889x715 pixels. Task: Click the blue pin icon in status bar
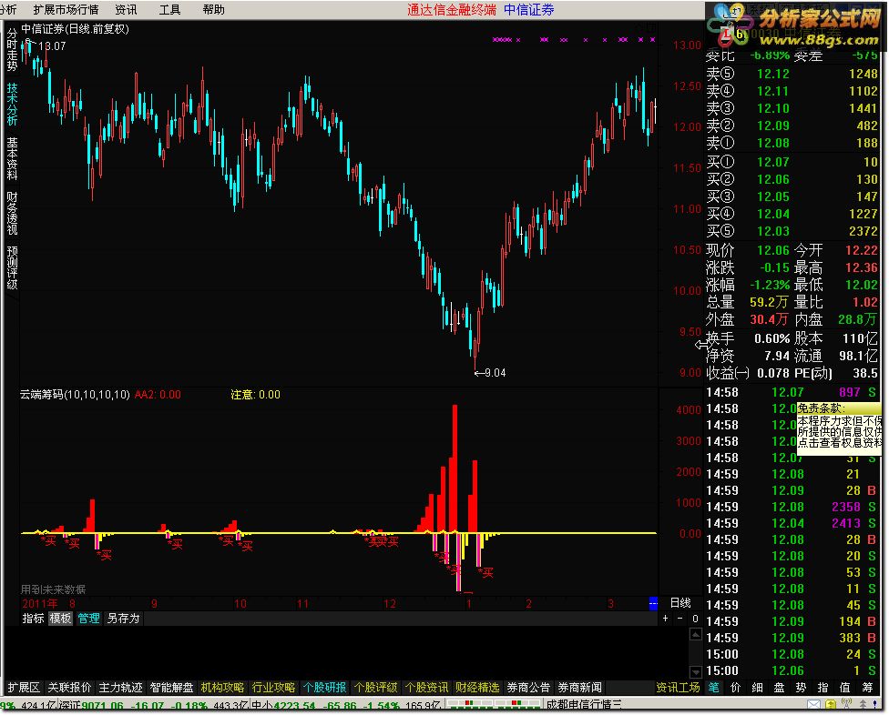pos(876,704)
